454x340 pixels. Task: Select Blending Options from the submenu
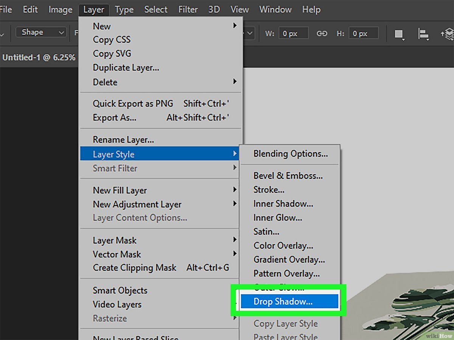pos(290,154)
